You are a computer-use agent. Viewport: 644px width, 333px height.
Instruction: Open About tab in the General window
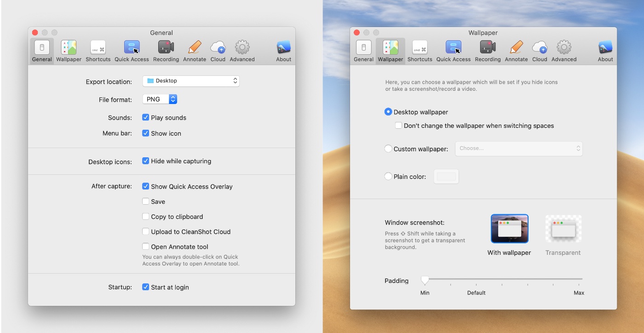click(283, 51)
